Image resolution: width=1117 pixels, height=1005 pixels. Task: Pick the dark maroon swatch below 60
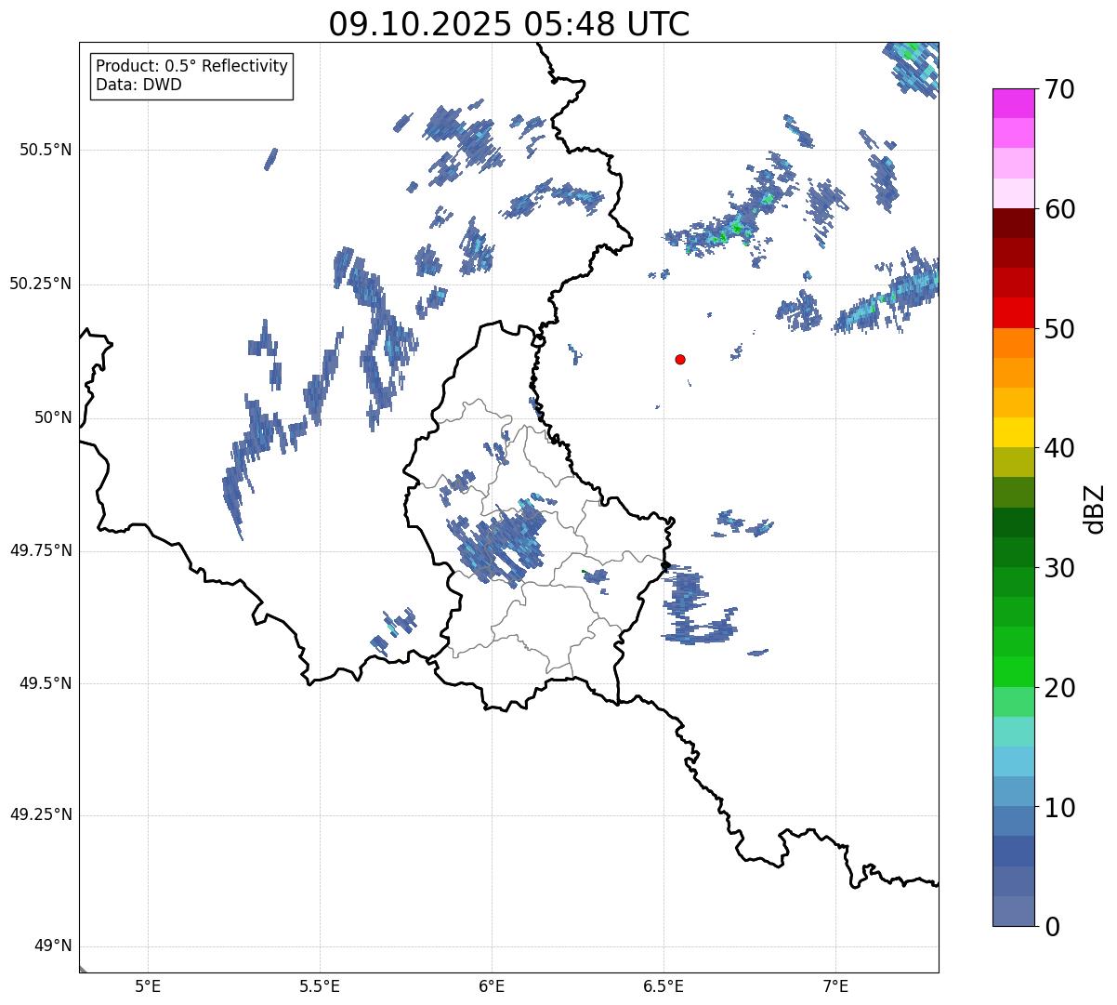point(1014,223)
